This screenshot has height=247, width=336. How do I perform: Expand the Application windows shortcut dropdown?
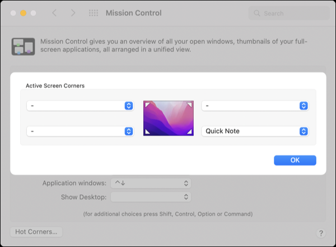[x=151, y=183]
